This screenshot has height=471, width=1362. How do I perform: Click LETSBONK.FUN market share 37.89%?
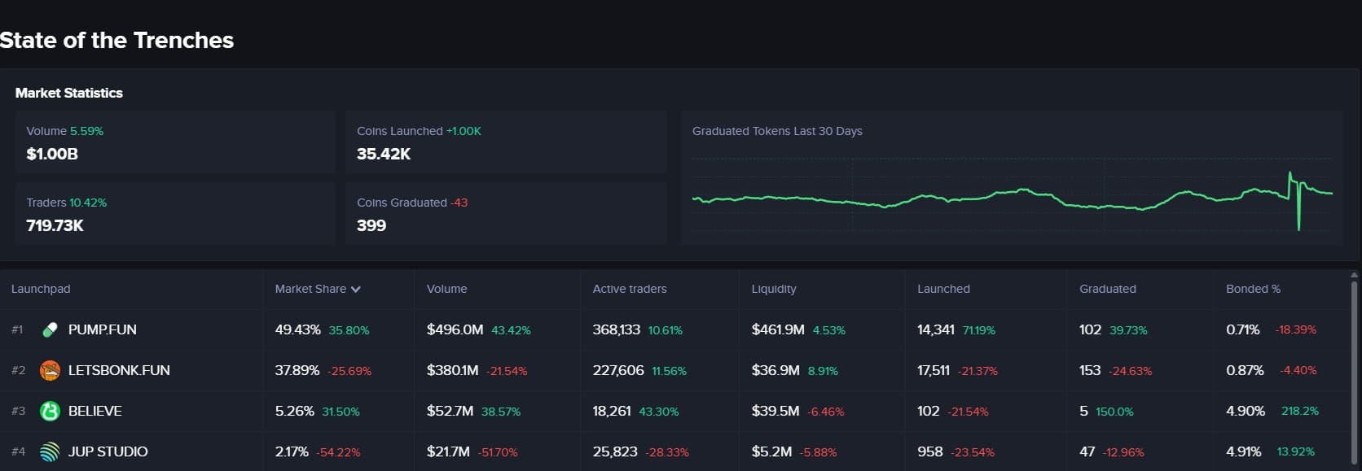pyautogui.click(x=297, y=370)
